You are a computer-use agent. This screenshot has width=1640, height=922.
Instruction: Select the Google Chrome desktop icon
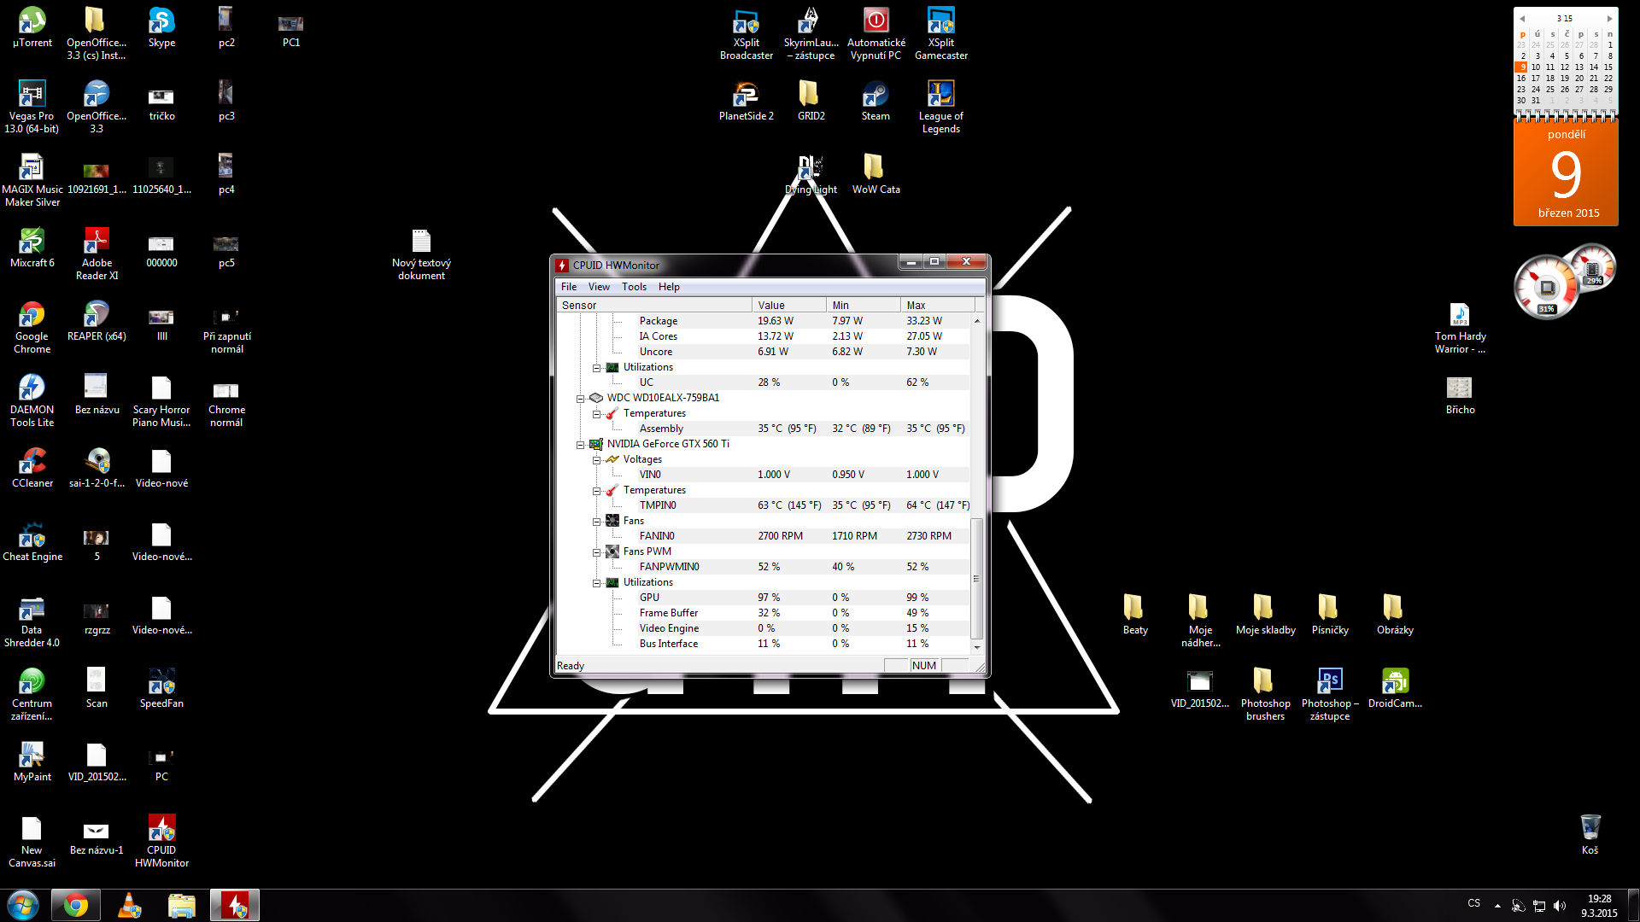32,326
